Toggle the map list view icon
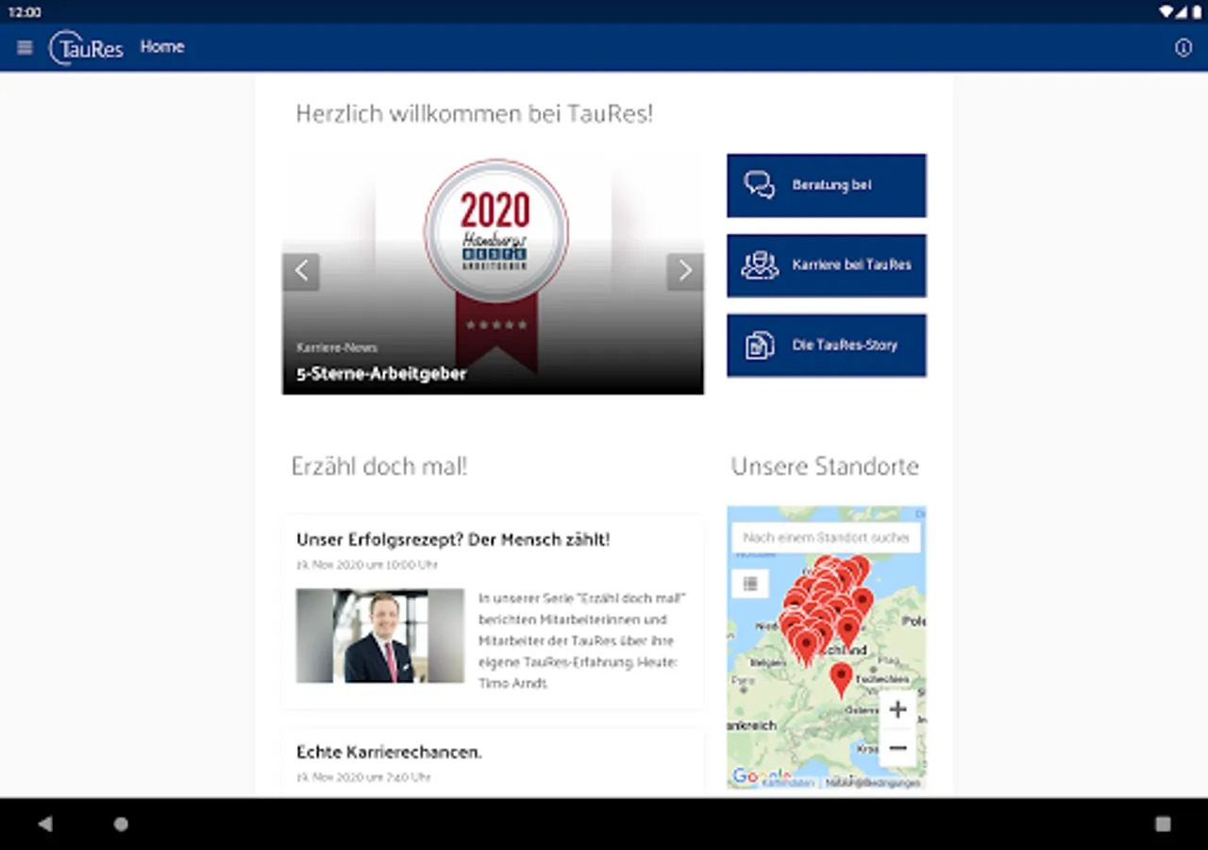Screen dimensions: 1208x850 750,584
